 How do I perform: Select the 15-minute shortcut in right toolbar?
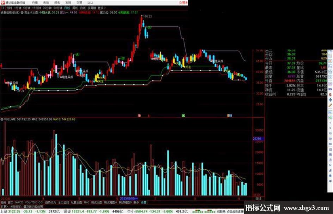pos(330,134)
